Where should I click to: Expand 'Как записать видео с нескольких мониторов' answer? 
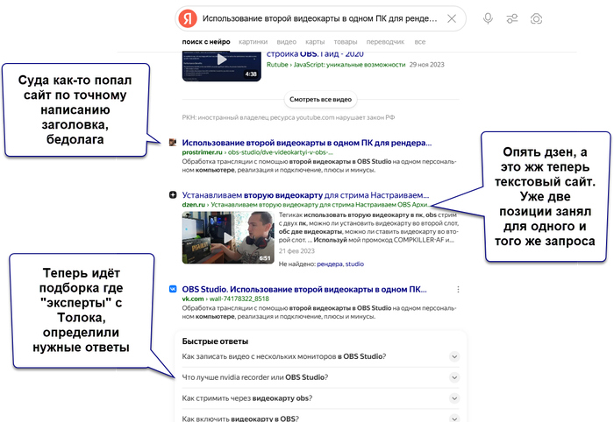453,356
